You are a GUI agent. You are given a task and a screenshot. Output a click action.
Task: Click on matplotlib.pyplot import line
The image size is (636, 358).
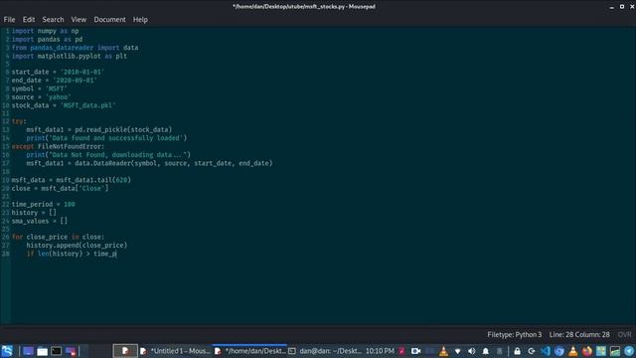pos(70,56)
